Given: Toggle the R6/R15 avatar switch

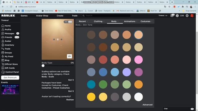Looking at the screenshot, I should tap(68, 22).
